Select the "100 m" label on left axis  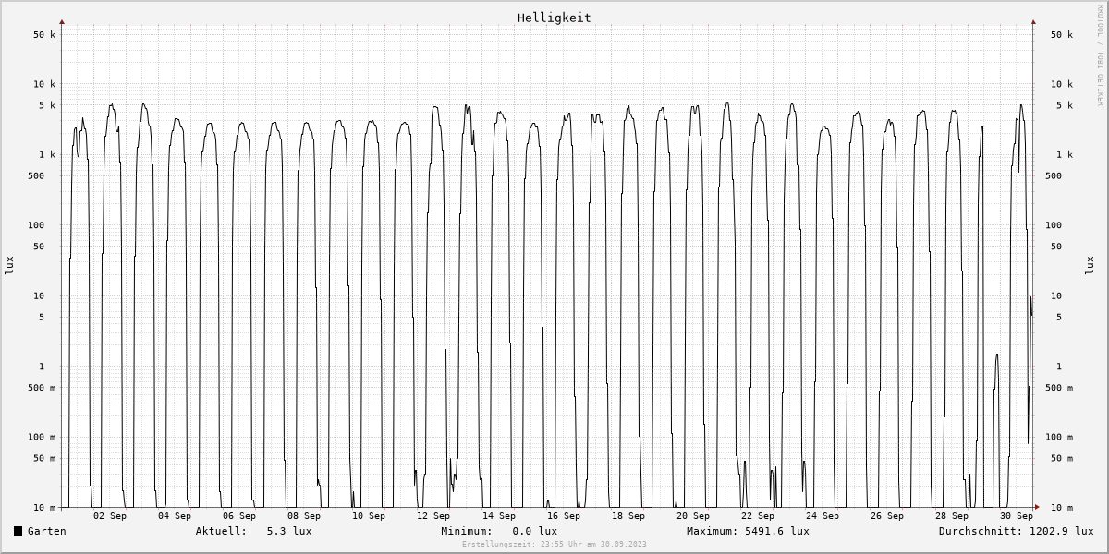[42, 438]
